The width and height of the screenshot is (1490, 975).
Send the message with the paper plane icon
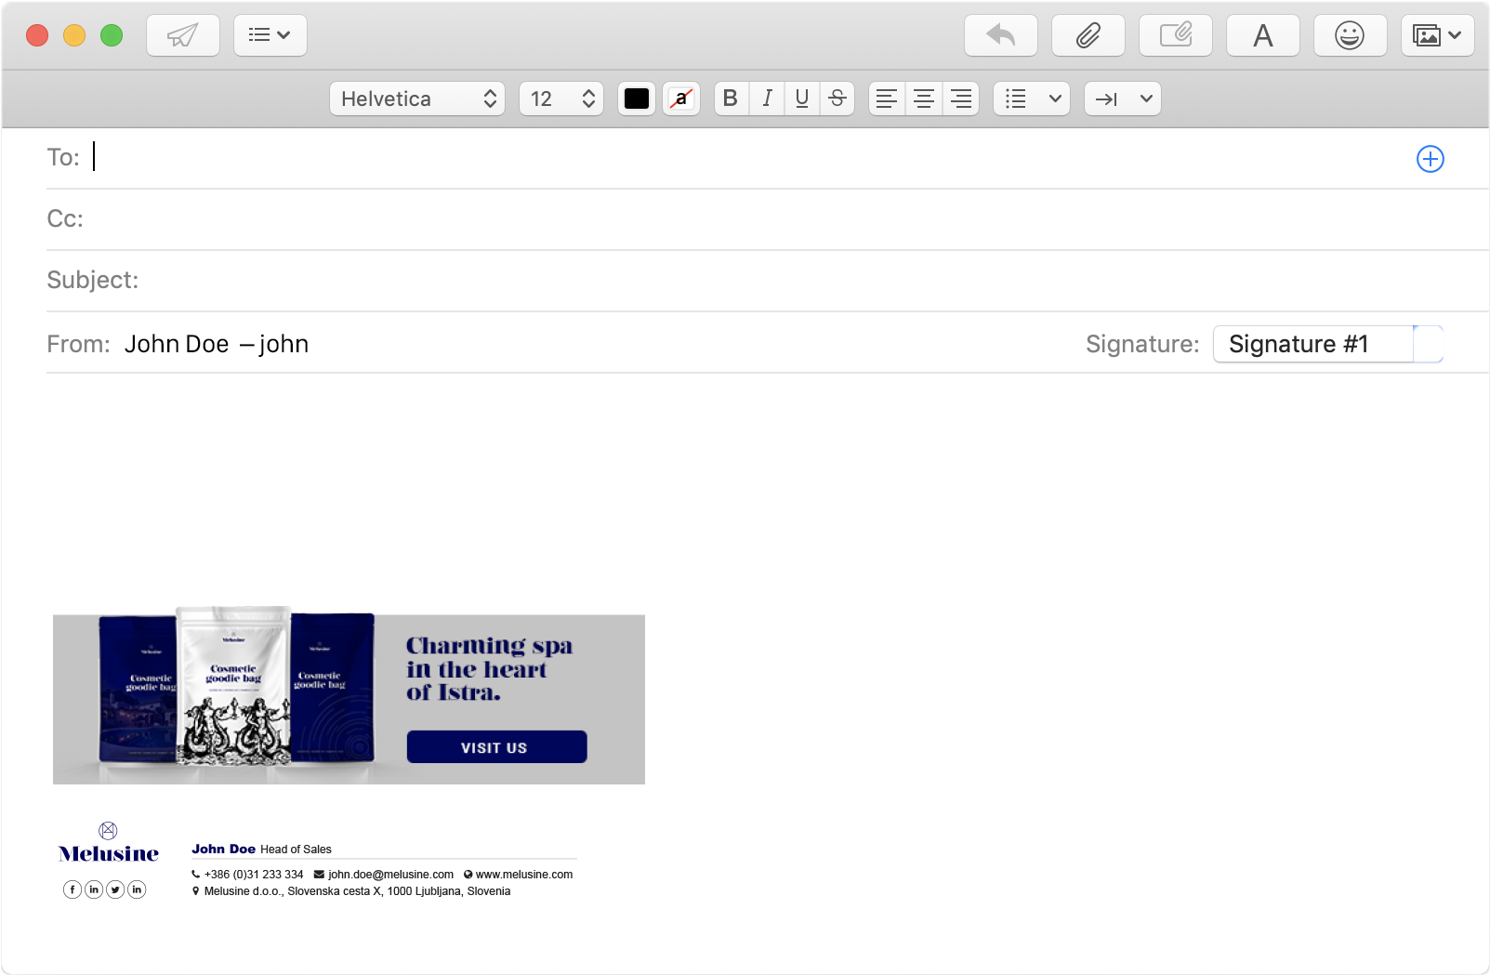point(183,35)
